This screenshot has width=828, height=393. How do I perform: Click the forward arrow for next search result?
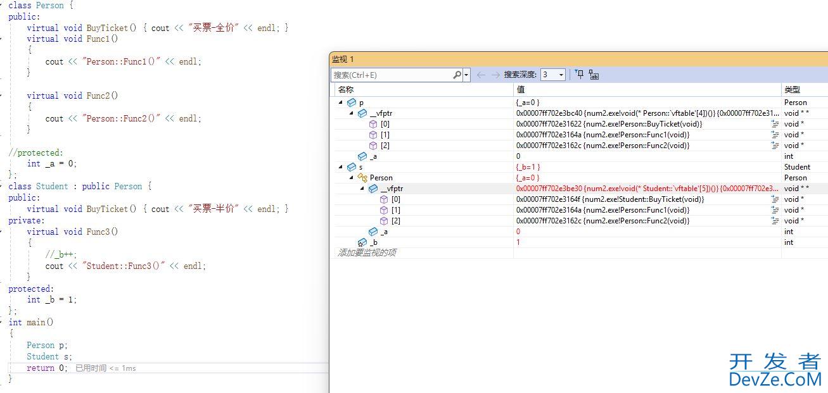point(495,75)
